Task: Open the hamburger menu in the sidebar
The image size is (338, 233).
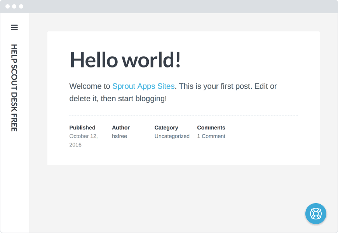Action: (14, 28)
